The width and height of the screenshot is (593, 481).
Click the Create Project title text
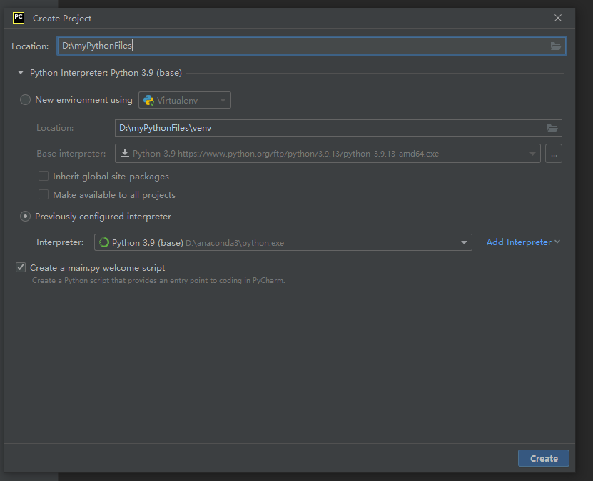pyautogui.click(x=62, y=18)
